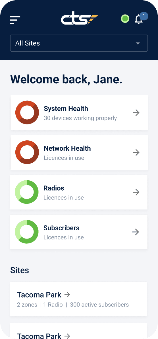Click the CTS logo

point(80,19)
